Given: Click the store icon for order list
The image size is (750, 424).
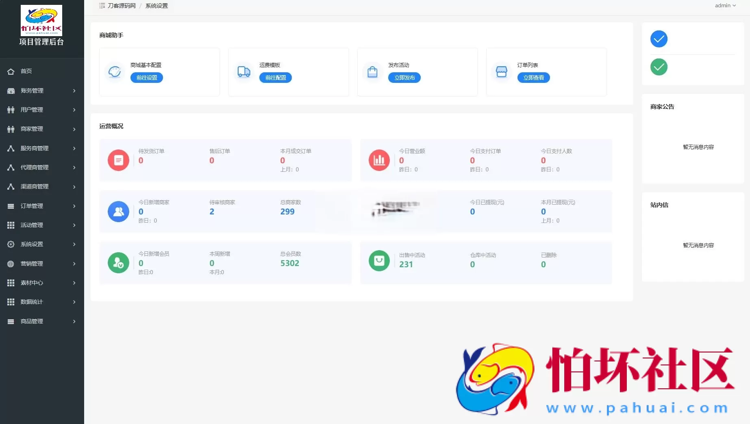Looking at the screenshot, I should (x=501, y=72).
